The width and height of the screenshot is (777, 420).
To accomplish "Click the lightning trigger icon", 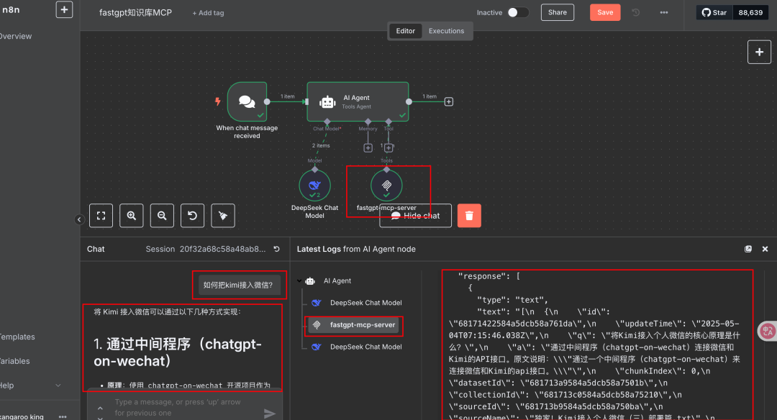I will pos(217,101).
